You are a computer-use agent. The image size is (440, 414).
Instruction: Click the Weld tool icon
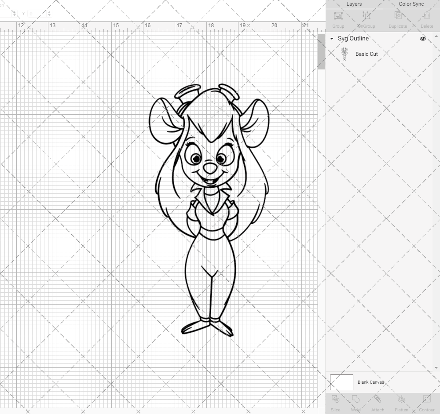(356, 399)
